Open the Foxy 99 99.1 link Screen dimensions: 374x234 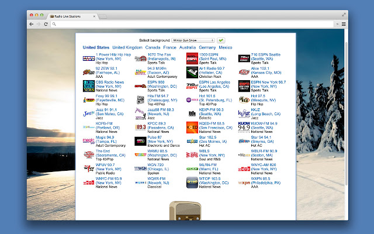[110, 98]
